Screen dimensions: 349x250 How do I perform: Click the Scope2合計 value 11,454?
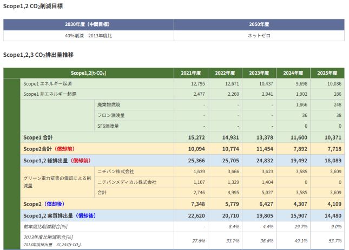(265, 149)
